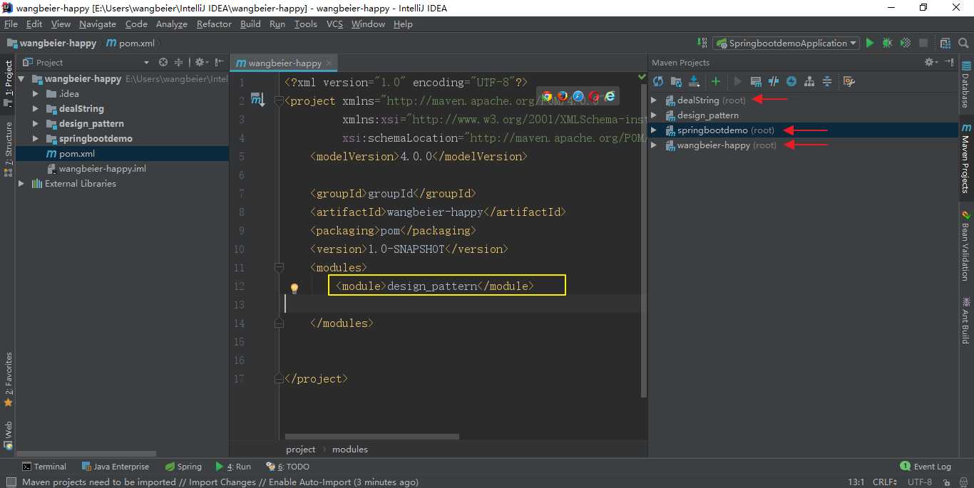Open the VCS menu
The height and width of the screenshot is (488, 974).
[334, 24]
